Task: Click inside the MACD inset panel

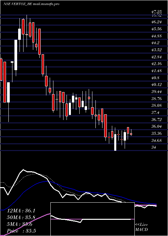Action: point(92,219)
